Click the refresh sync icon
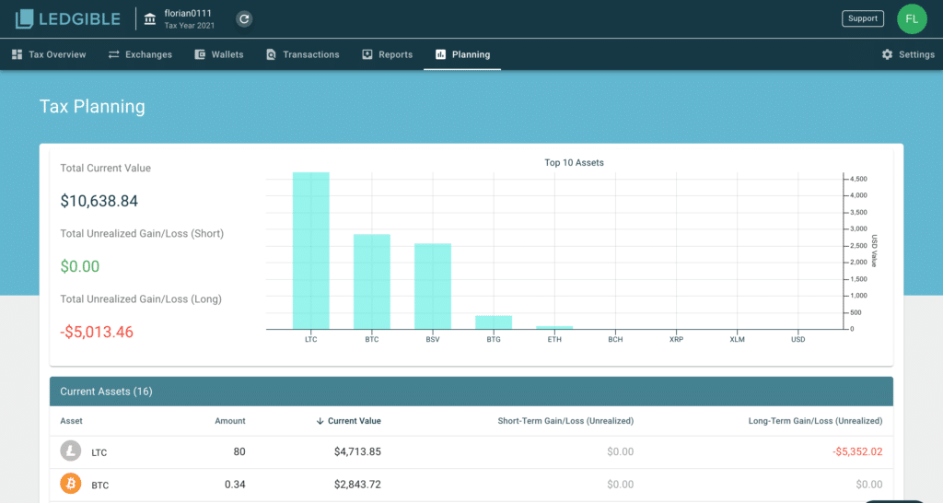This screenshot has width=943, height=503. point(243,18)
